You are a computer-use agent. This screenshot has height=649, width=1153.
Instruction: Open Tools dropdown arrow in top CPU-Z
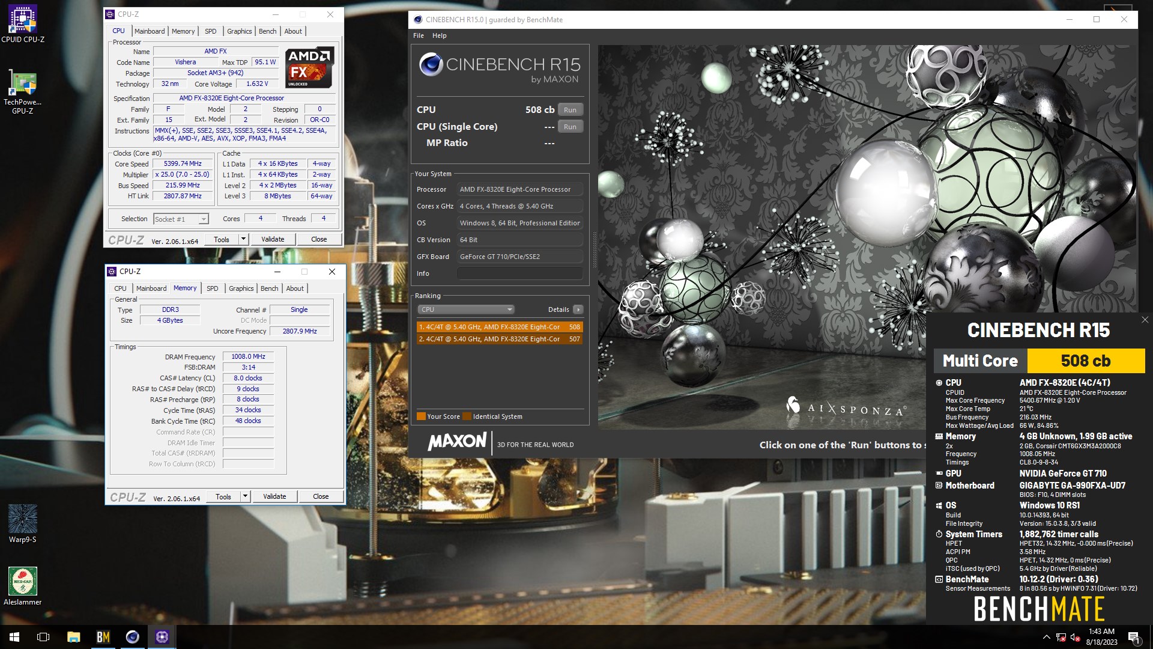point(243,239)
